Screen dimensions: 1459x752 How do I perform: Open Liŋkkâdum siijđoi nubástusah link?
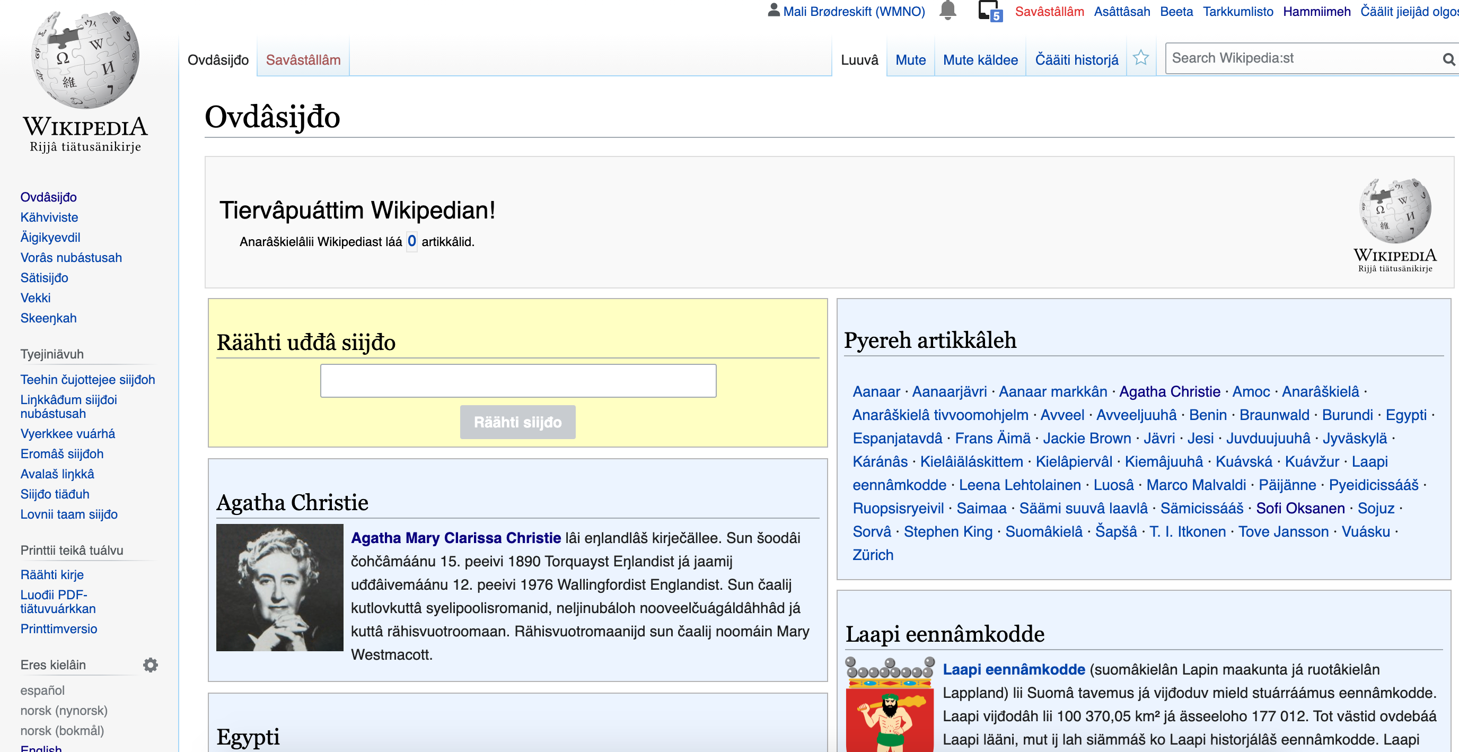pos(68,407)
